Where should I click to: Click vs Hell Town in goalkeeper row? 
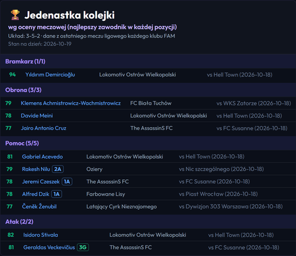(x=240, y=74)
